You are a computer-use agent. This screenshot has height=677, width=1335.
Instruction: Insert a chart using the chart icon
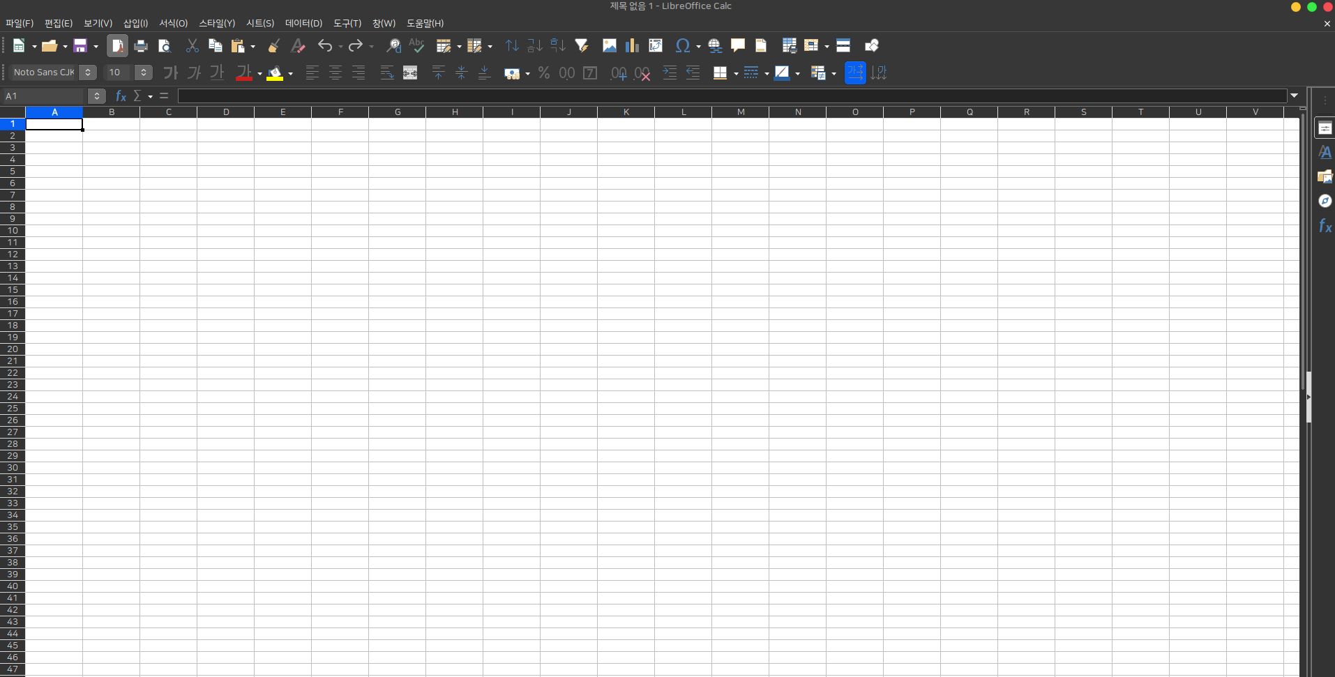632,46
